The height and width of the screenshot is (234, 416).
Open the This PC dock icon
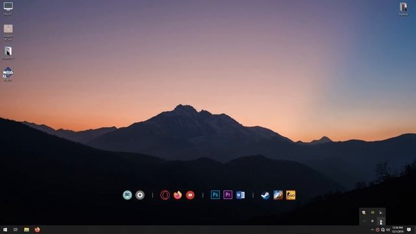127,195
